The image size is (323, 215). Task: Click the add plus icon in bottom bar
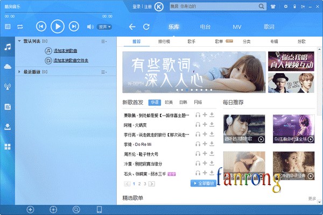click(30, 210)
